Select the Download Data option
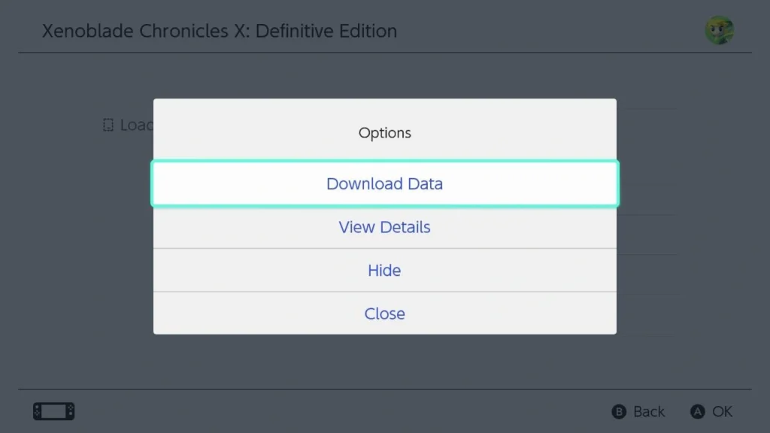770x433 pixels. pos(384,183)
